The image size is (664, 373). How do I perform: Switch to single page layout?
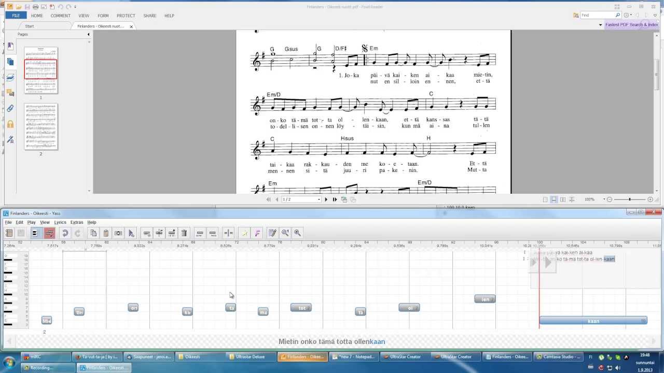click(x=545, y=199)
